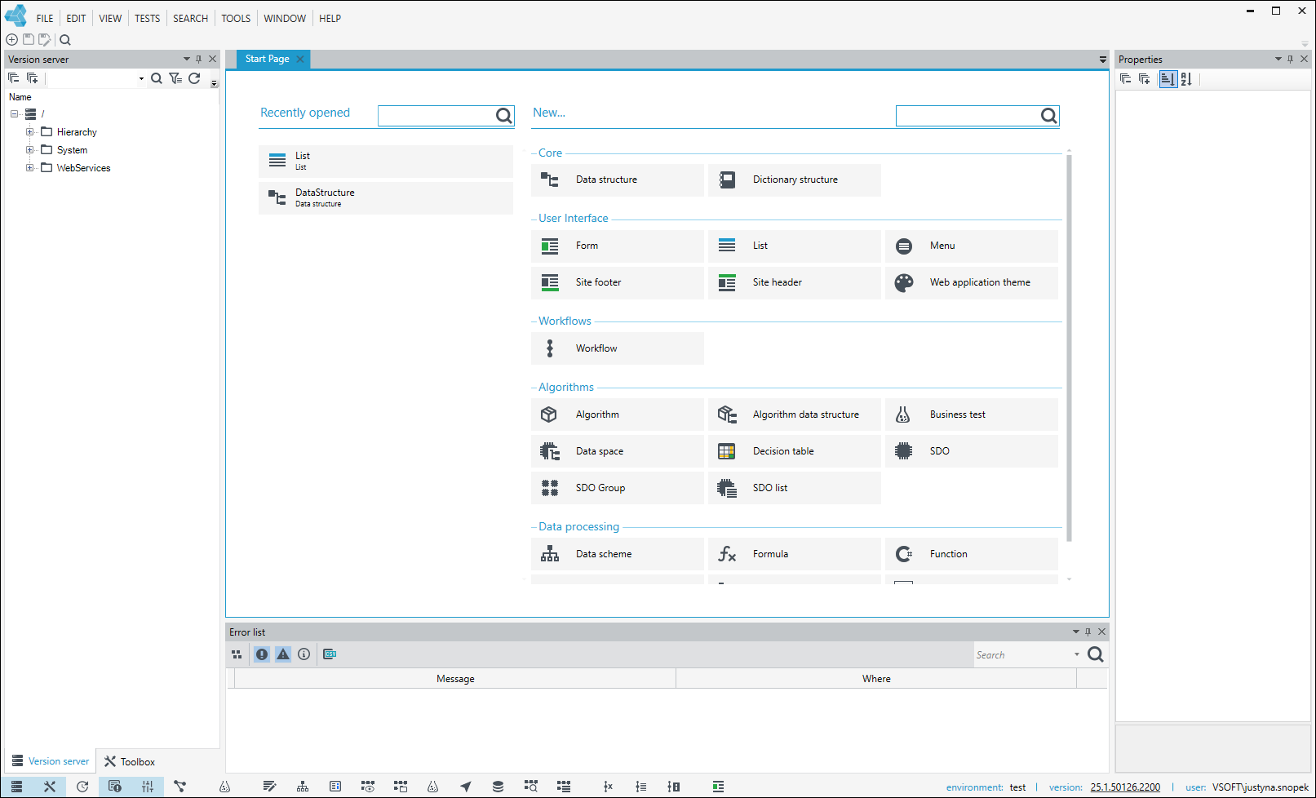The image size is (1316, 798).
Task: Toggle categorized sort in Properties panel
Action: (1168, 79)
